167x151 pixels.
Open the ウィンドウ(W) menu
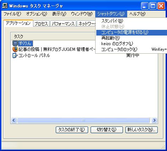(82, 14)
